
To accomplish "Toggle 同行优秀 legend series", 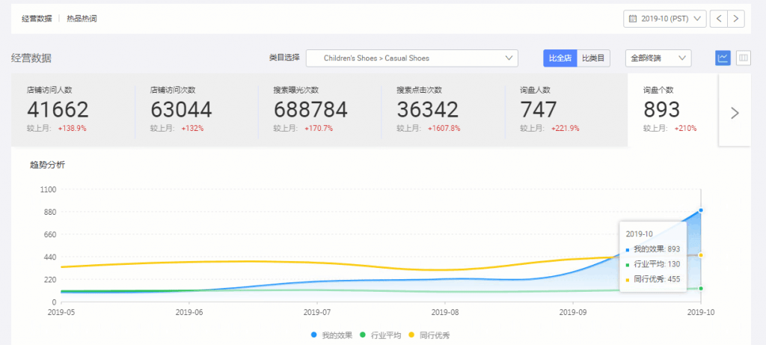I will tap(429, 335).
